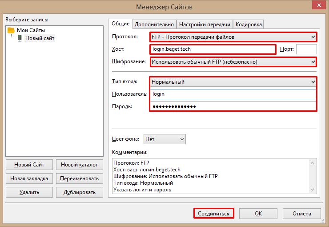Switch to the Кодировка tab
This screenshot has height=227, width=329.
tap(249, 24)
